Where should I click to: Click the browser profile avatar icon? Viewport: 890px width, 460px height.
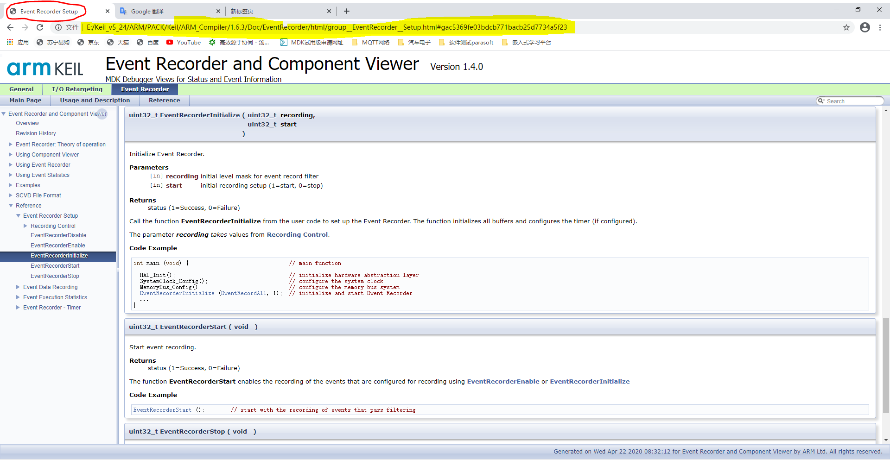pyautogui.click(x=865, y=27)
